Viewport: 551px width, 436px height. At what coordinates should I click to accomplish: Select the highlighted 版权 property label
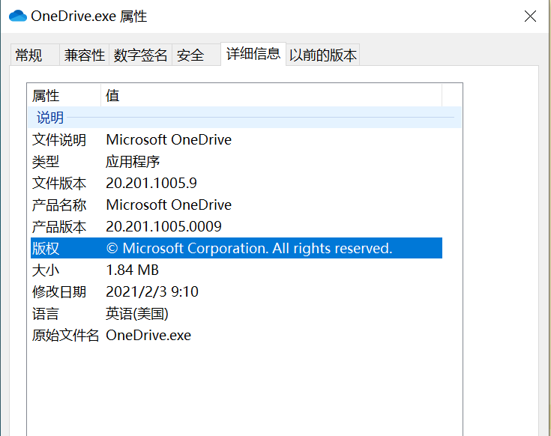pyautogui.click(x=46, y=248)
